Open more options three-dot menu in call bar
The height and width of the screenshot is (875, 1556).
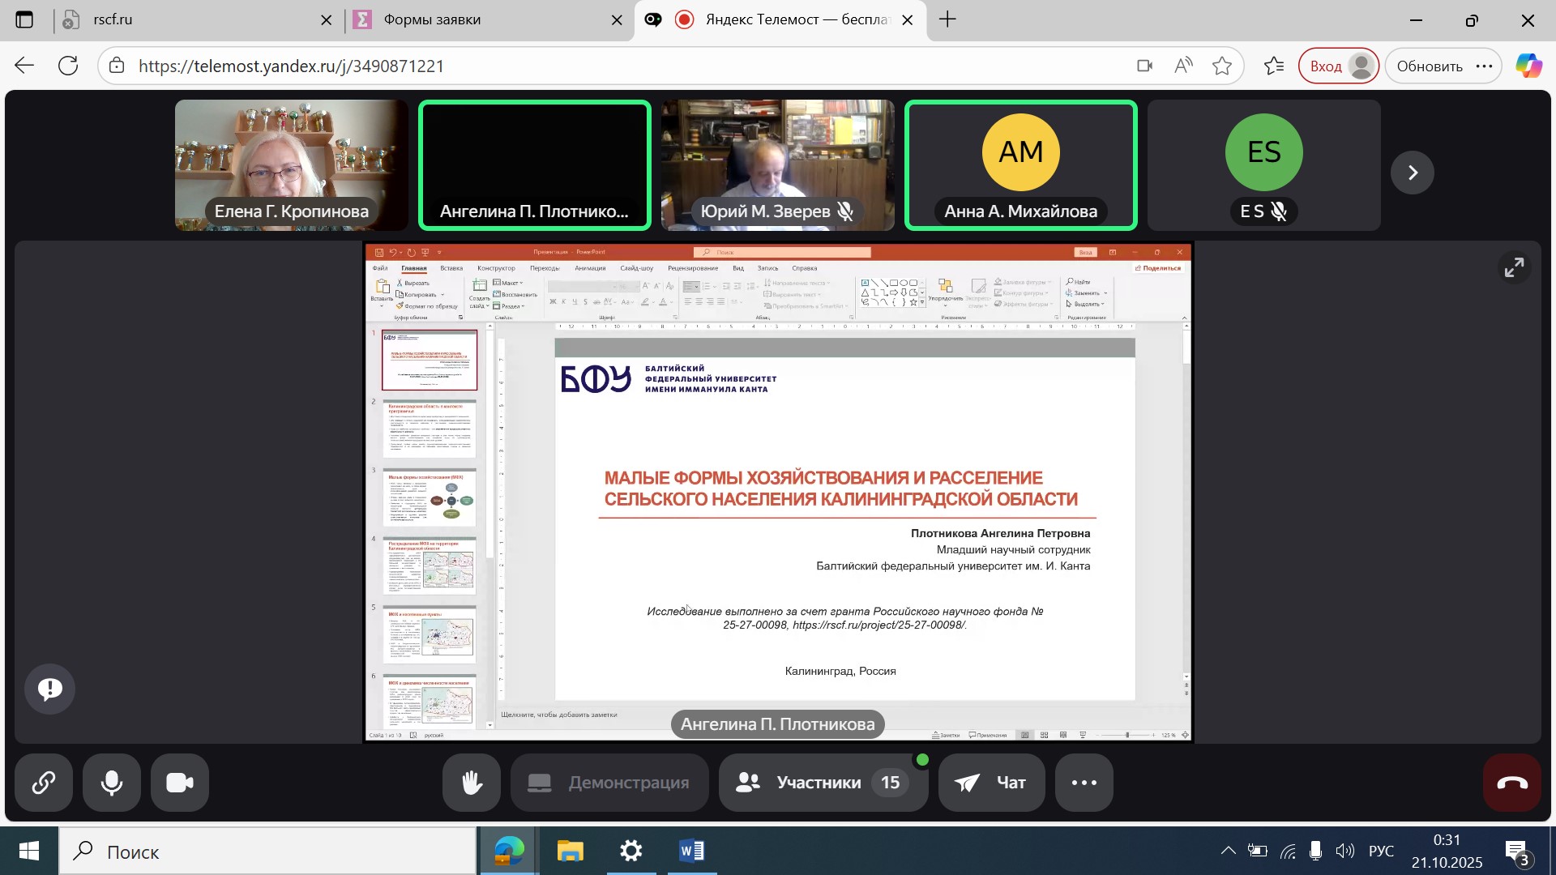1084,783
